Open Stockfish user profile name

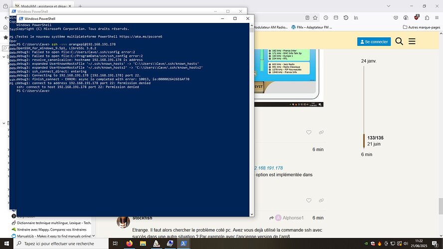142,218
